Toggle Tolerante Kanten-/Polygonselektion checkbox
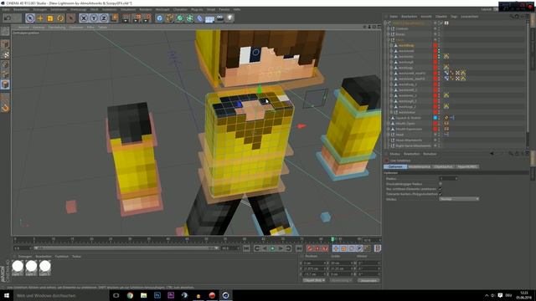Image resolution: width=536 pixels, height=301 pixels. pos(441,194)
